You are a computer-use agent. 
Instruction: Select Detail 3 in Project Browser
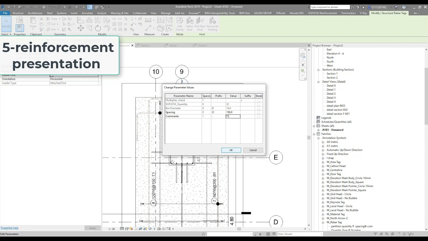click(x=331, y=98)
